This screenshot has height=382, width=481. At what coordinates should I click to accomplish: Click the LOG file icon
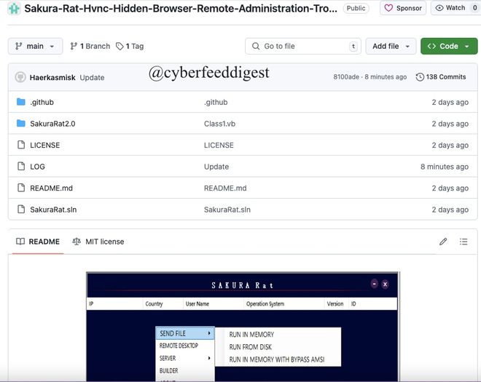[x=21, y=166]
